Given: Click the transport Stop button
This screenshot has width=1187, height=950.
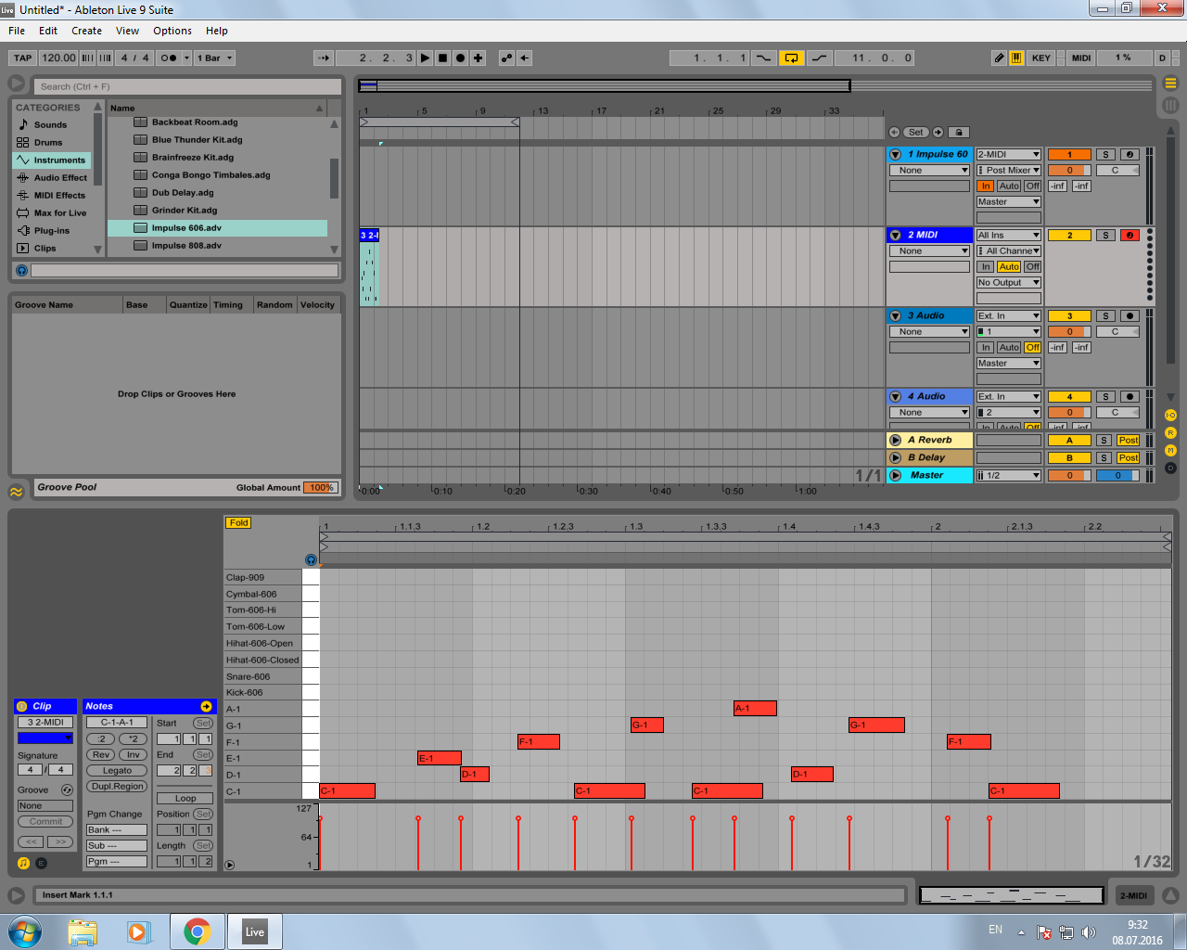Looking at the screenshot, I should pyautogui.click(x=442, y=58).
